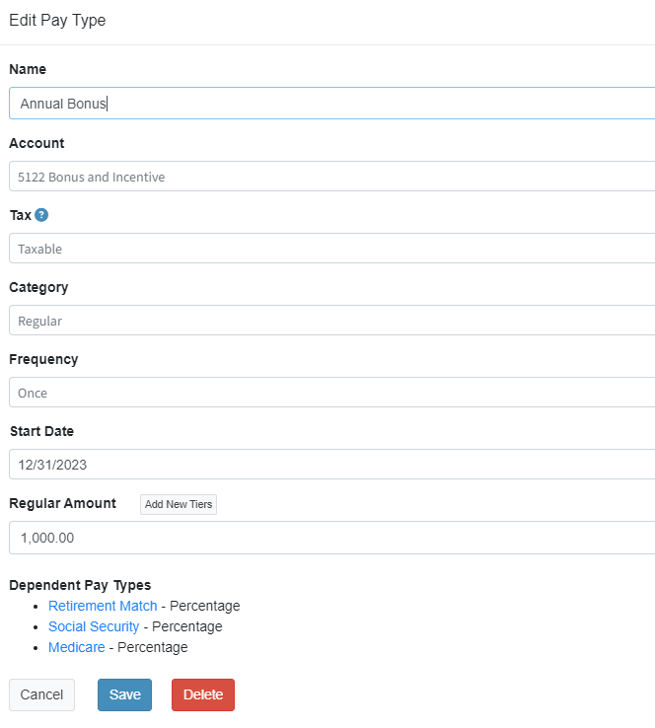The image size is (655, 728).
Task: Open the Tax dropdown showing Taxable
Action: point(331,249)
